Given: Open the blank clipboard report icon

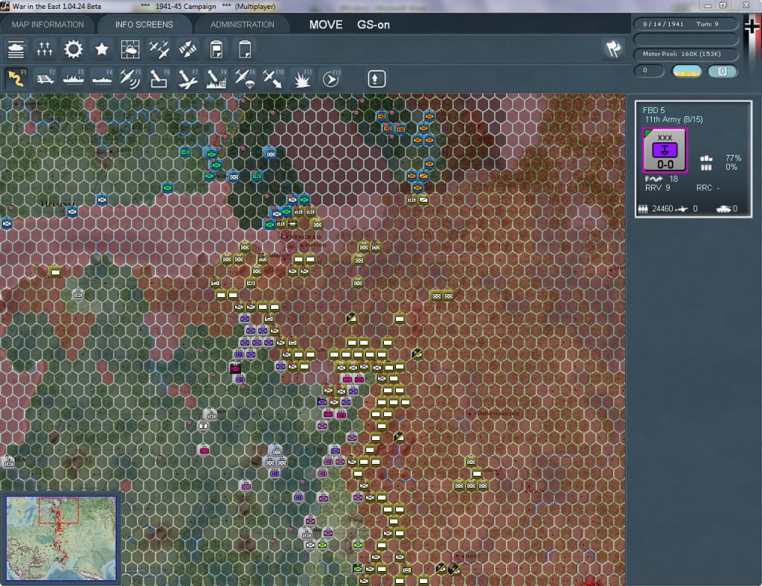Looking at the screenshot, I should pos(245,49).
